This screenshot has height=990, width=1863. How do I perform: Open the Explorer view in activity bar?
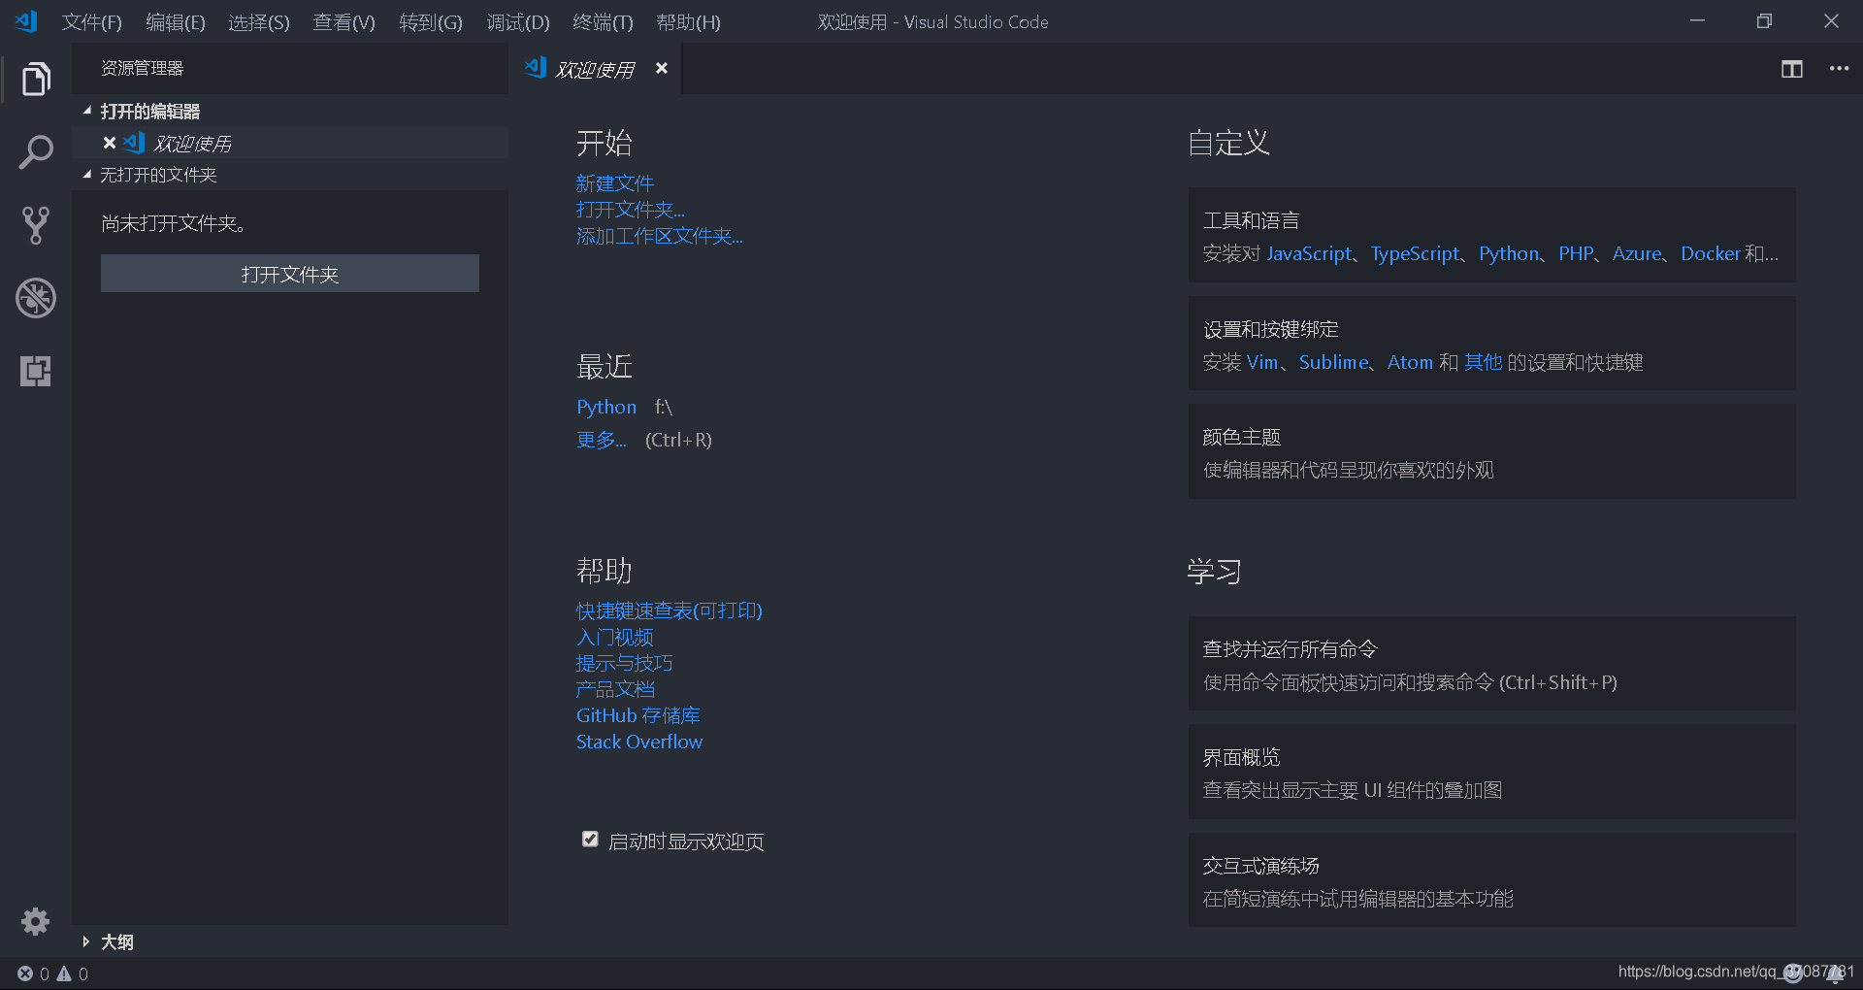coord(36,79)
